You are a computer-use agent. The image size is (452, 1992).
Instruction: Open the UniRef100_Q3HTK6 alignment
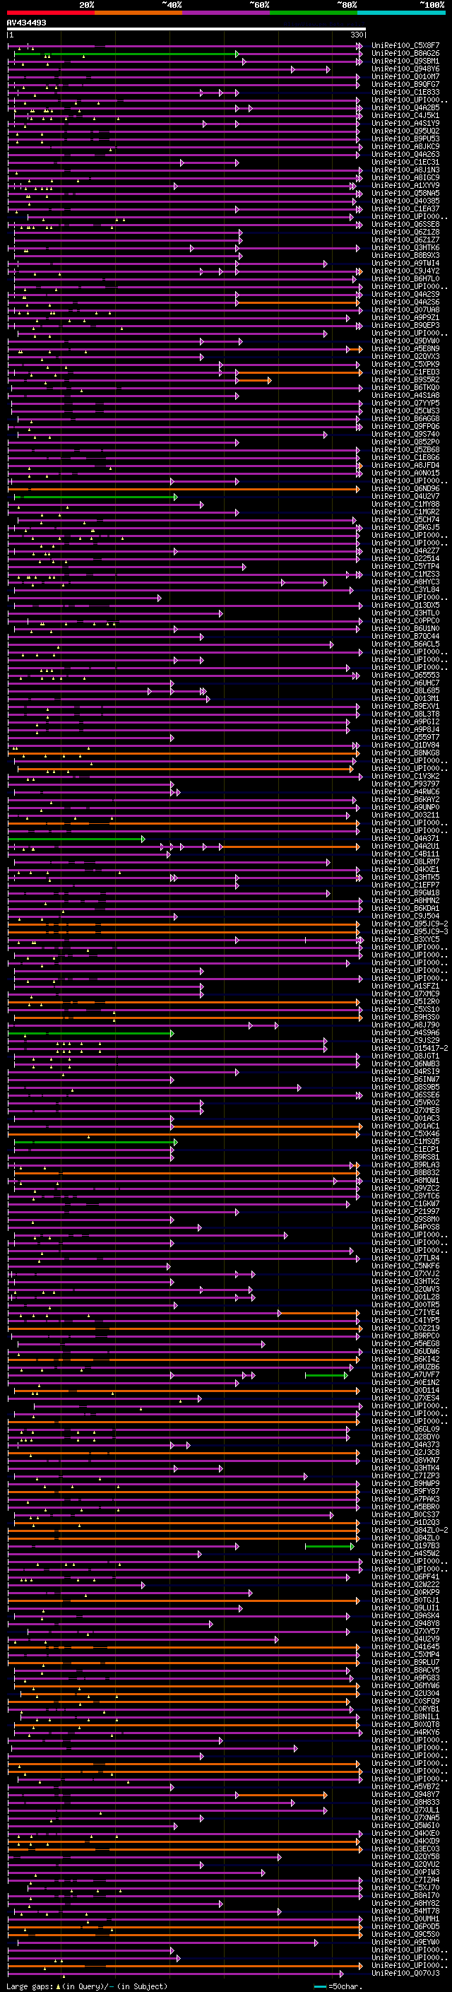(405, 247)
